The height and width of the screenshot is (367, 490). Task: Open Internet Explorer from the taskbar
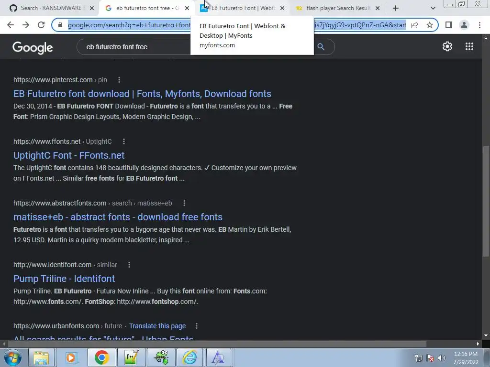click(x=190, y=357)
